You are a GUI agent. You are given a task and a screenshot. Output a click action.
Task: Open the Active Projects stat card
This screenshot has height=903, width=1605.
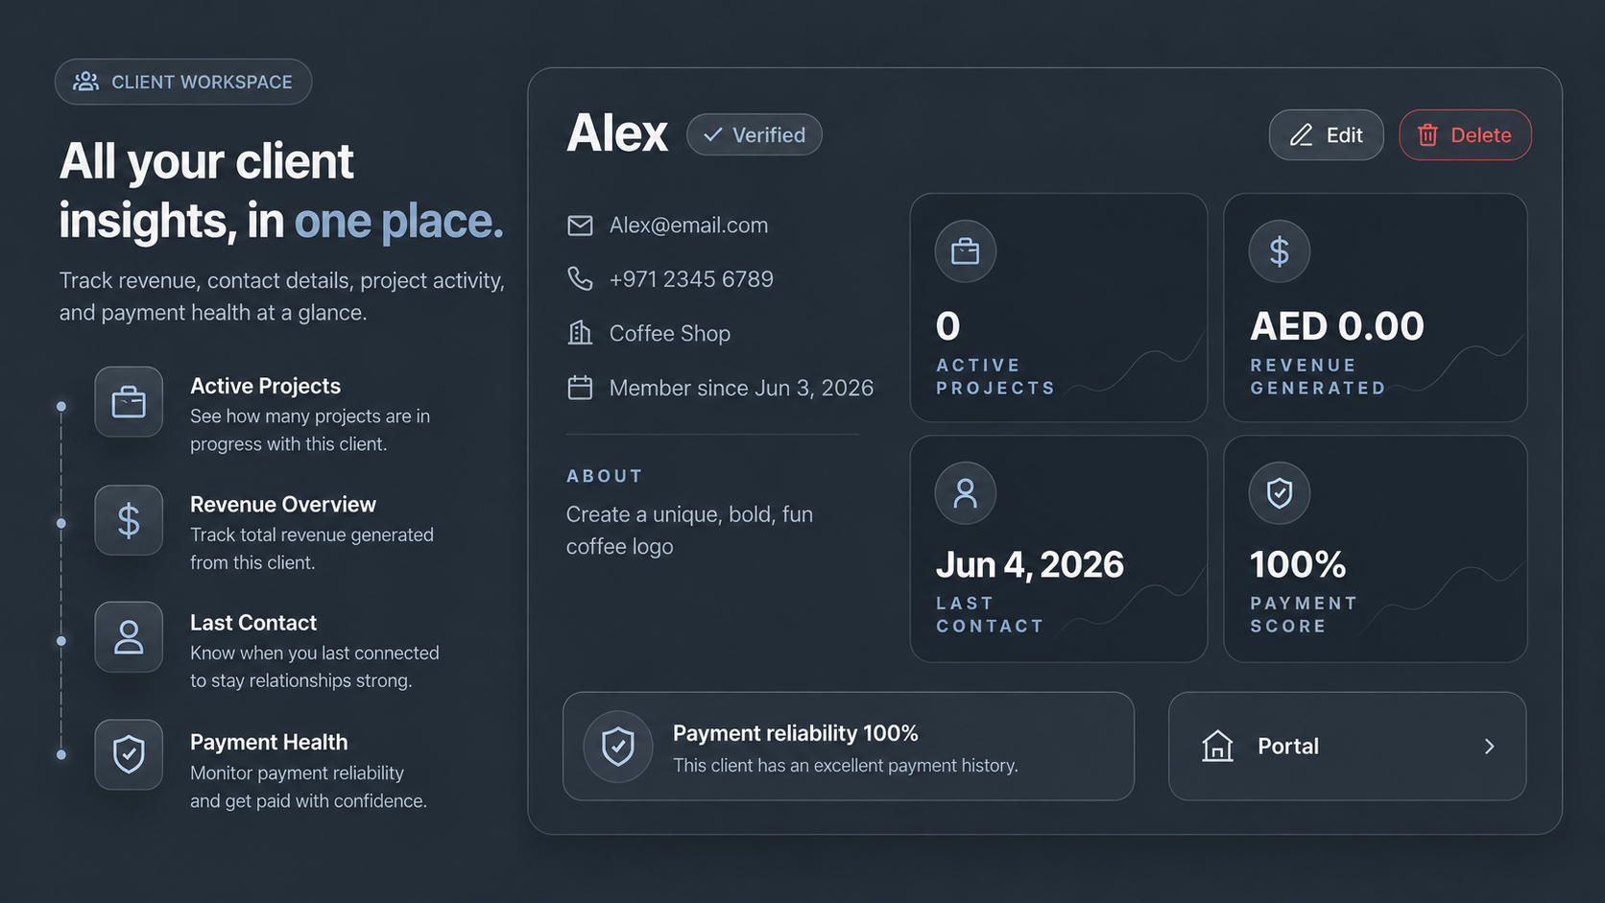[1059, 308]
